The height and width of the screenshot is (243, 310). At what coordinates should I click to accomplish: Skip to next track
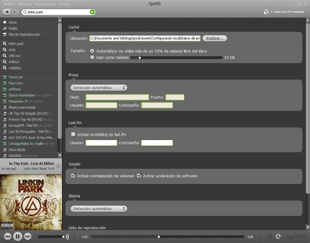tap(27, 237)
